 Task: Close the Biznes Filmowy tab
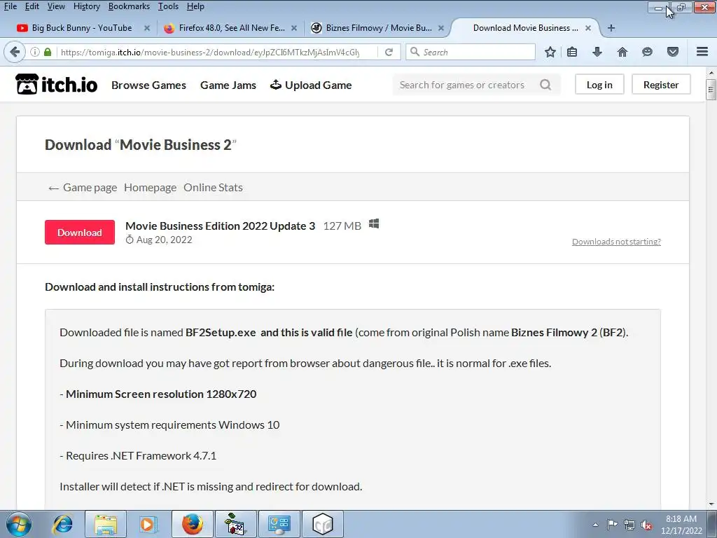pos(441,28)
